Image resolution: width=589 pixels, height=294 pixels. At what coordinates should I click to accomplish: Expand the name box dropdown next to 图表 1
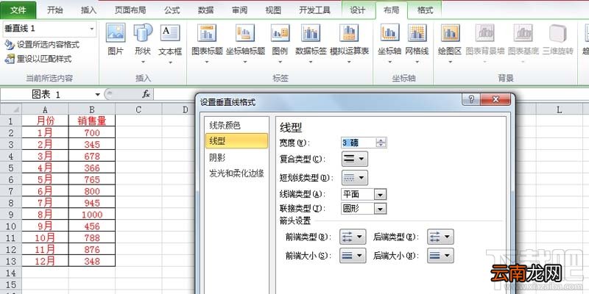click(x=98, y=95)
